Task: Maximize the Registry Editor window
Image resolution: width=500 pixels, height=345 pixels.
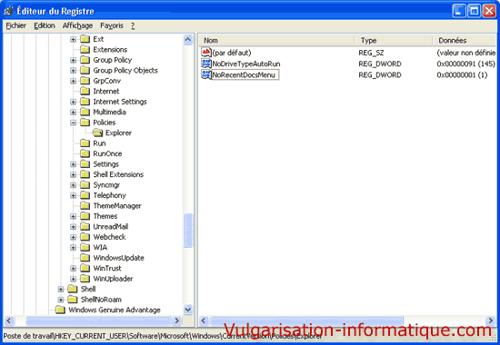Action: click(474, 11)
